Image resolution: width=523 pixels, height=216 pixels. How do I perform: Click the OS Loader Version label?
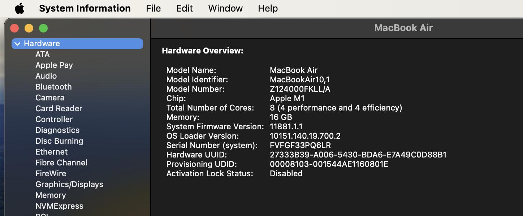coord(203,136)
